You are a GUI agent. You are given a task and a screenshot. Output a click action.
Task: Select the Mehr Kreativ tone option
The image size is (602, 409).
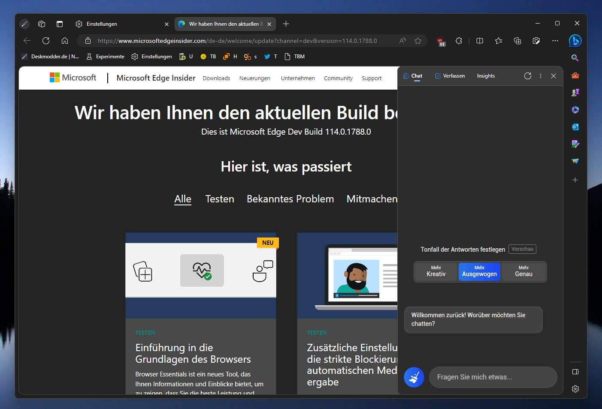tap(436, 271)
